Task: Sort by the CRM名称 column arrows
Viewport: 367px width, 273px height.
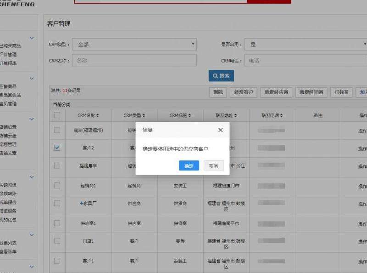Action: coord(98,115)
